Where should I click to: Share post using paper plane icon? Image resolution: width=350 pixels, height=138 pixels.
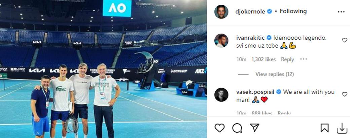[x=254, y=128]
